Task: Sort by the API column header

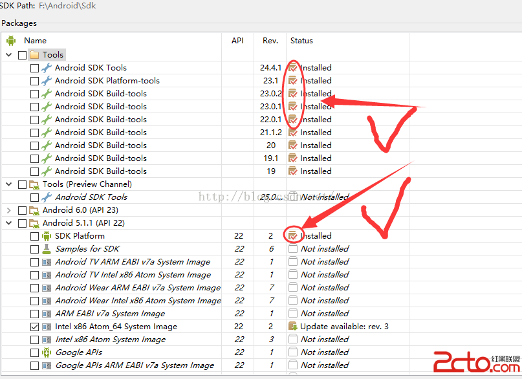Action: (237, 41)
